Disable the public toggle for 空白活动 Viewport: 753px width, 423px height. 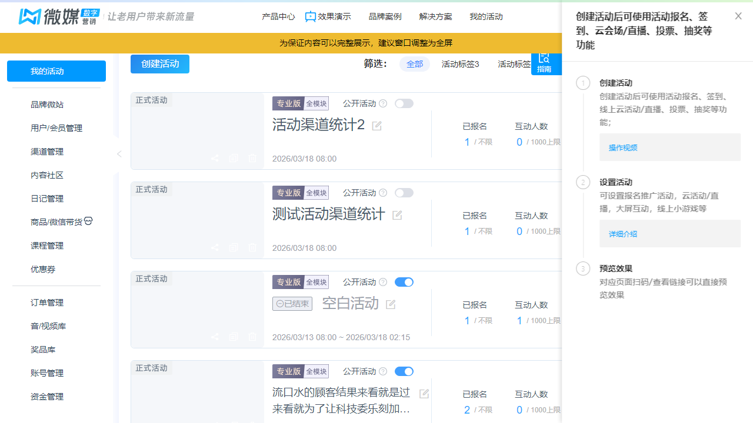click(x=404, y=281)
